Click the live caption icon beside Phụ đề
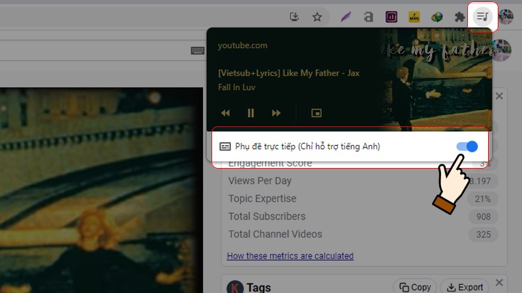Viewport: 522px width, 293px height. pyautogui.click(x=225, y=146)
